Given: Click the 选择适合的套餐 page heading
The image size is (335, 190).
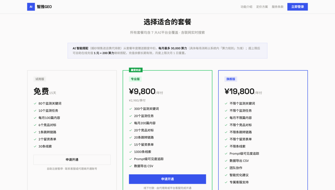Looking at the screenshot, I should [167, 22].
